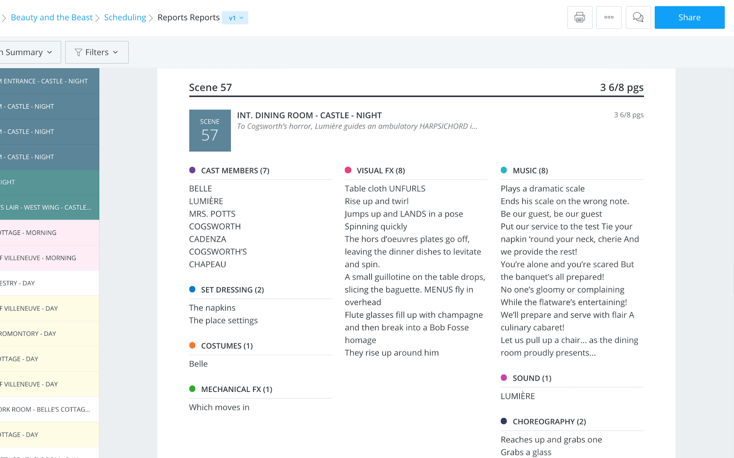
Task: Select the Lair - West Wing - Castle strip
Action: (49, 207)
